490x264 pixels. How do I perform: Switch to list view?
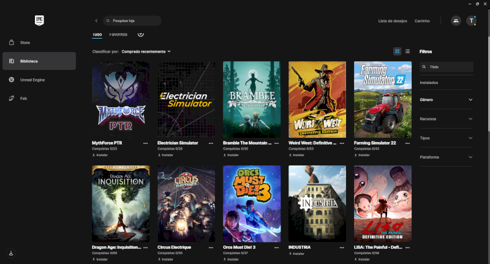click(x=407, y=51)
